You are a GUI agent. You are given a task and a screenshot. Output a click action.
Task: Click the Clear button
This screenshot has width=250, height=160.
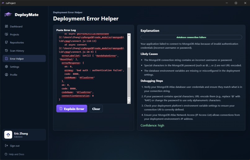pos(96,109)
